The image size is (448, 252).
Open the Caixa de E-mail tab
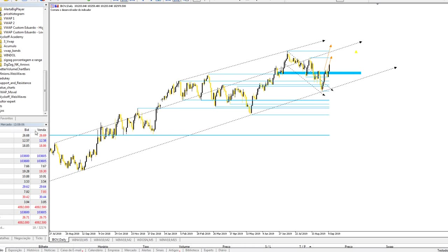[x=71, y=250]
